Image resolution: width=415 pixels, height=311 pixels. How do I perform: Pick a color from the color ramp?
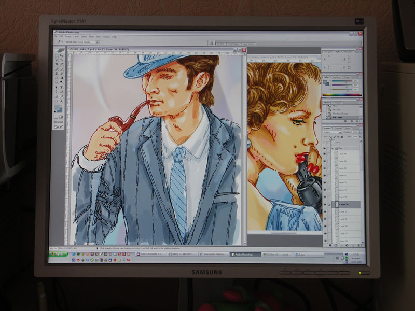[342, 94]
